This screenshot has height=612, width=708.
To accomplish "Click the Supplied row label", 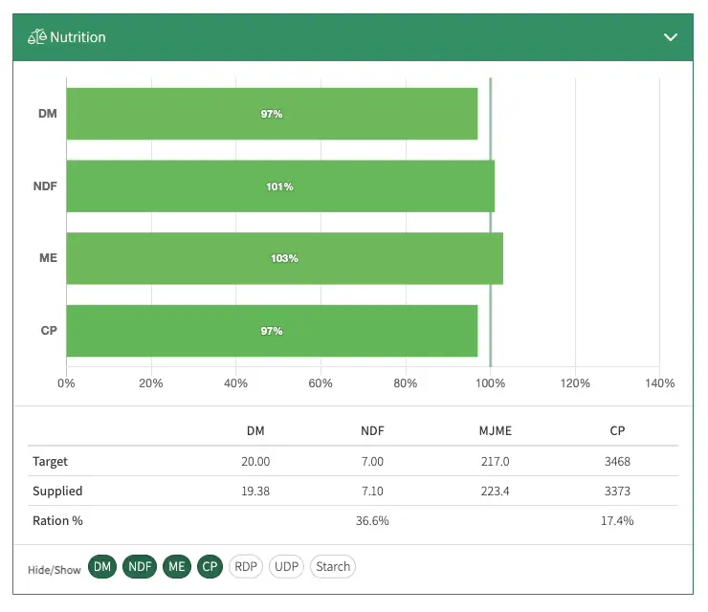I will coord(57,492).
